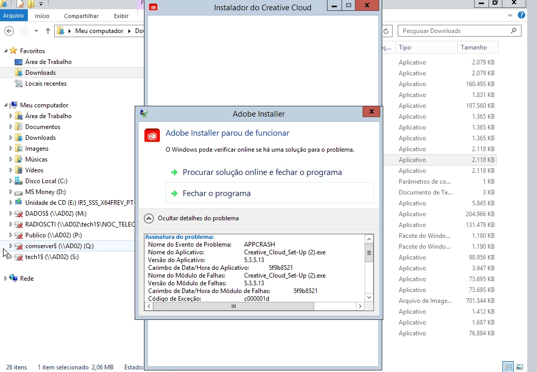Click the disconnected tech1$ drive icon

pyautogui.click(x=19, y=257)
